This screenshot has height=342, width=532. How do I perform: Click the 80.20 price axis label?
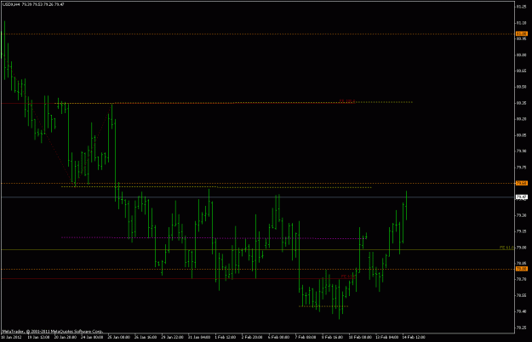tap(522, 119)
